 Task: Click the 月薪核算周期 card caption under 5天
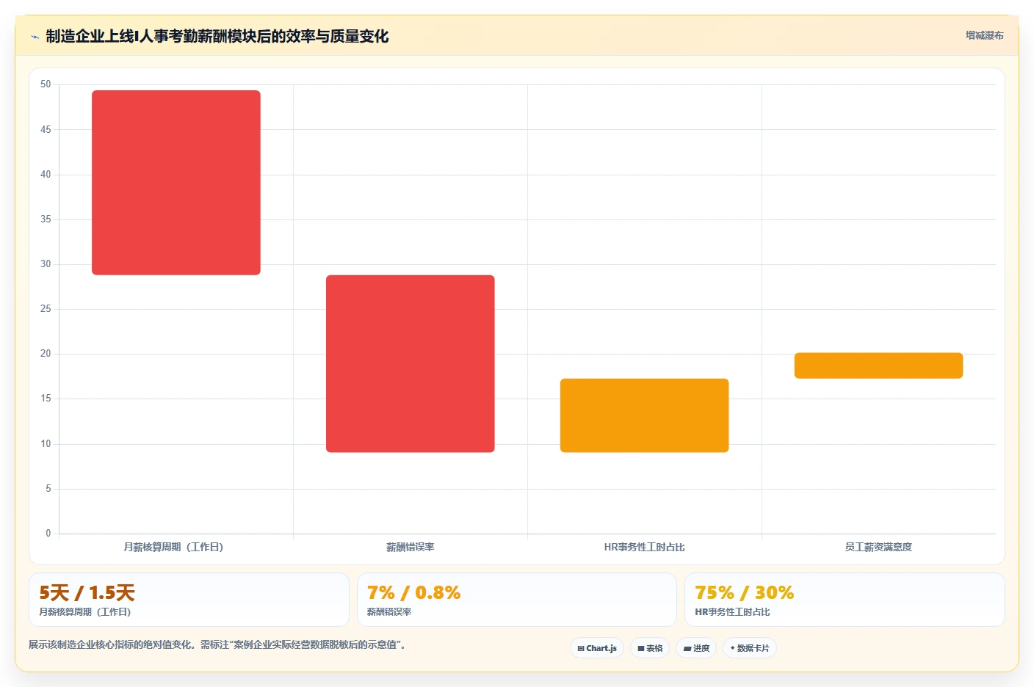[x=85, y=612]
